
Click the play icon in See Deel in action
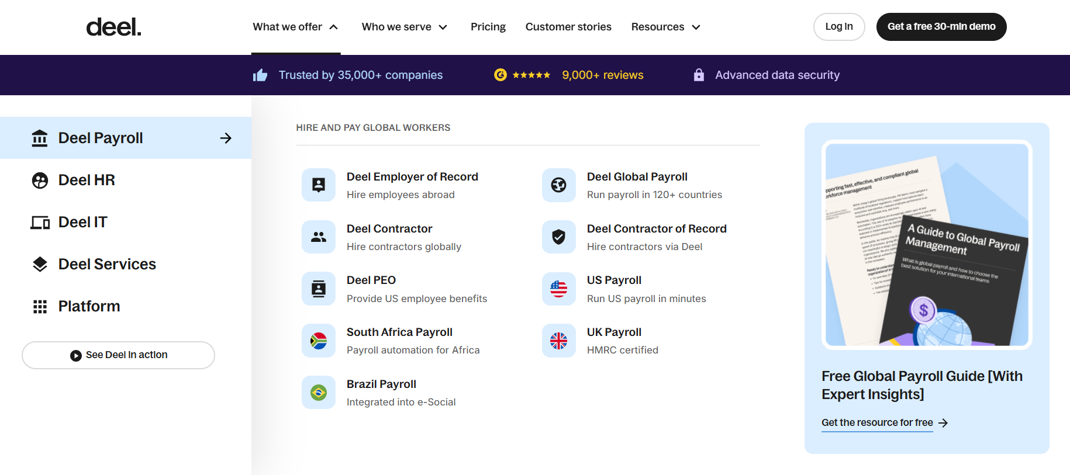pyautogui.click(x=76, y=355)
